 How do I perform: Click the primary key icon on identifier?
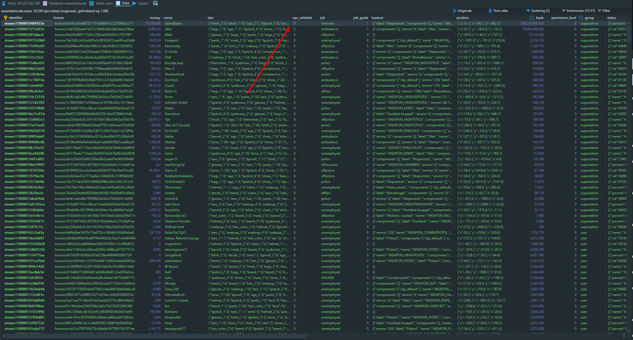[x=5, y=18]
